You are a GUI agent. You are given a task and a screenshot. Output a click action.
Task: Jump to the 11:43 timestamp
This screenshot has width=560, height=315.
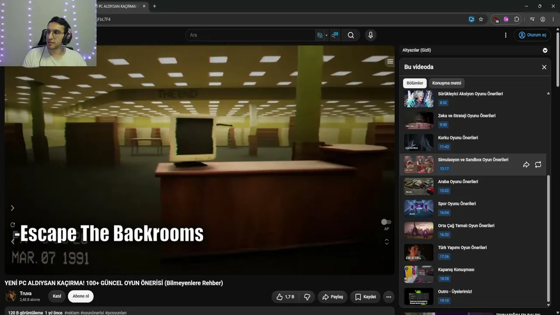point(444,147)
